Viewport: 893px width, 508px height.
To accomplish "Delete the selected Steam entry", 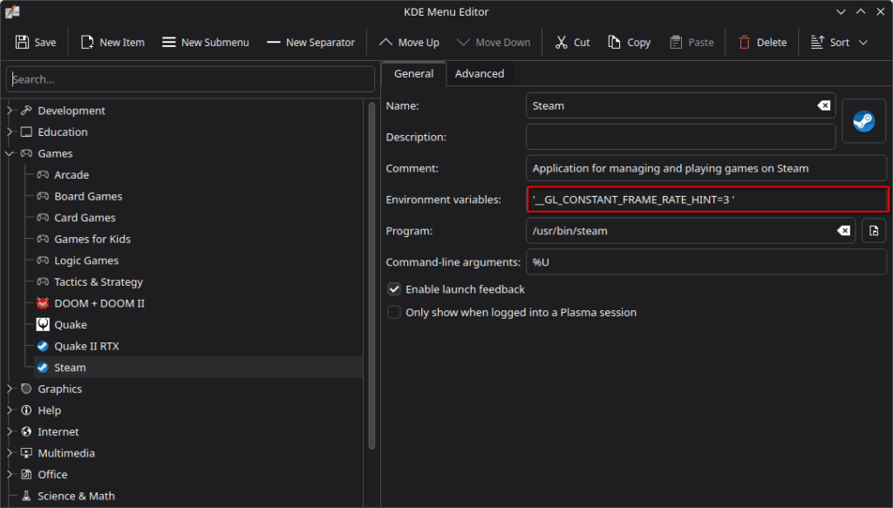I will pyautogui.click(x=762, y=42).
